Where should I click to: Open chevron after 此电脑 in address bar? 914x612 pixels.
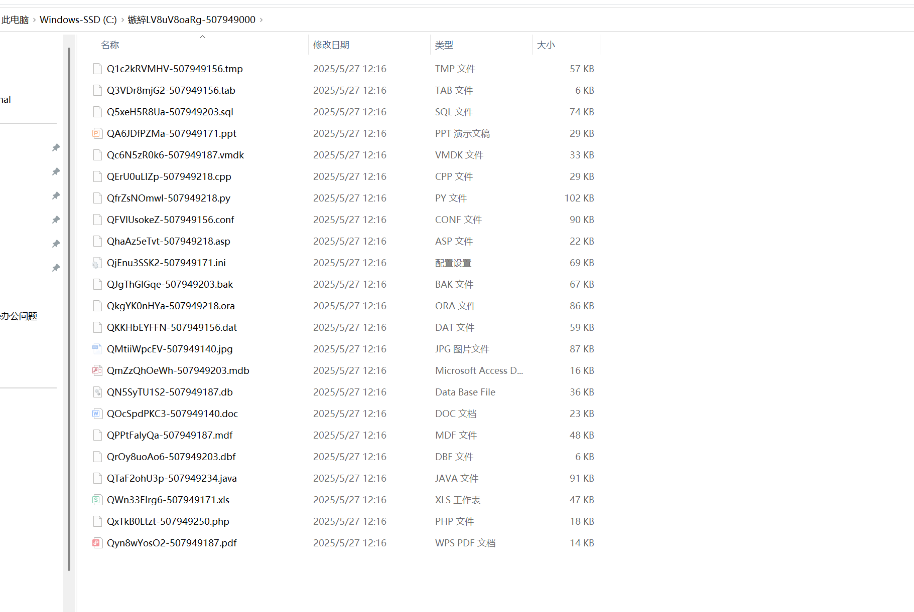(x=34, y=20)
